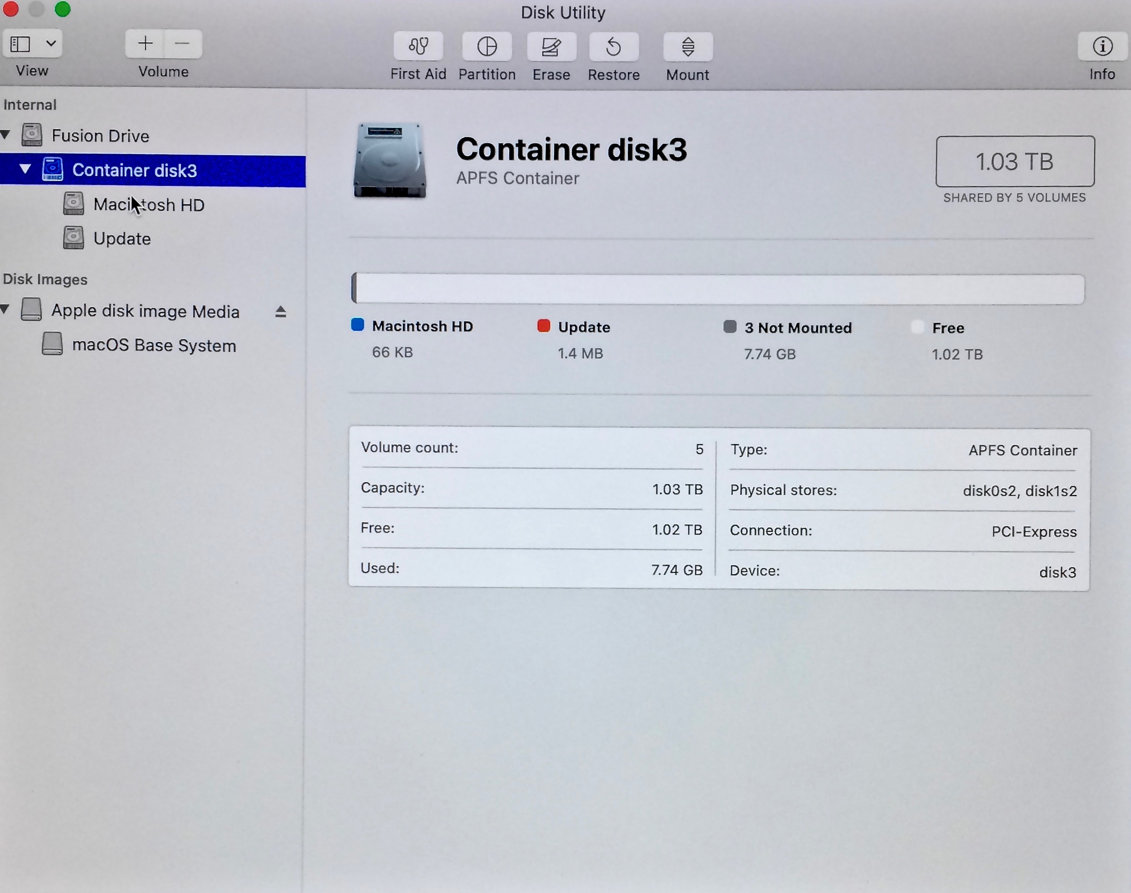This screenshot has width=1131, height=893.
Task: Open the View options dropdown arrow
Action: (x=50, y=44)
